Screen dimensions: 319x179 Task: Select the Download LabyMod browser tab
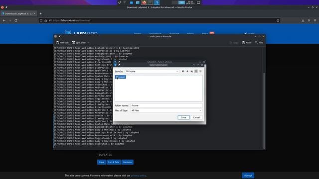pos(18,13)
